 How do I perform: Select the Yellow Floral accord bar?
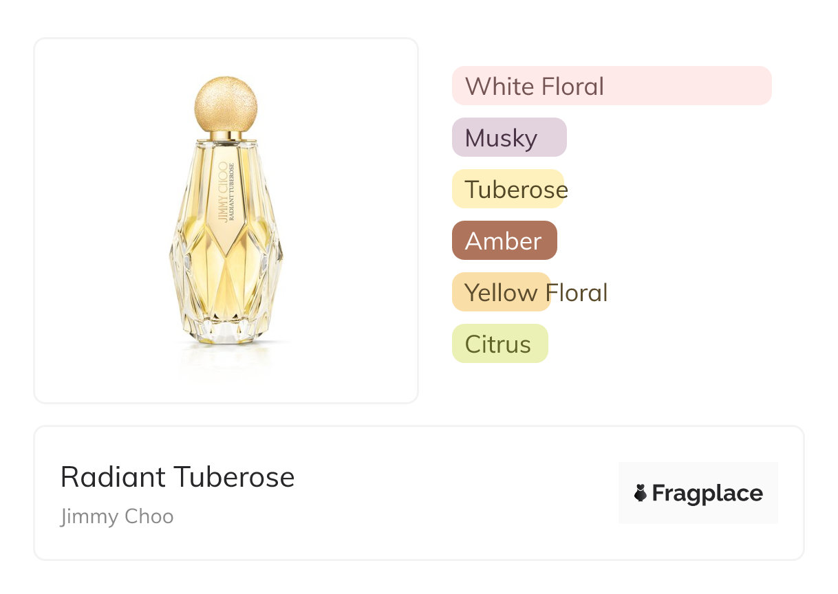pyautogui.click(x=502, y=292)
